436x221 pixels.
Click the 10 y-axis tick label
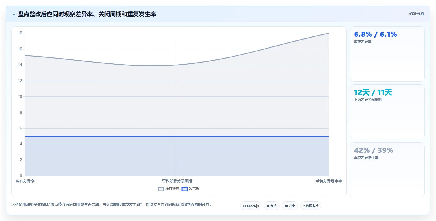20,96
